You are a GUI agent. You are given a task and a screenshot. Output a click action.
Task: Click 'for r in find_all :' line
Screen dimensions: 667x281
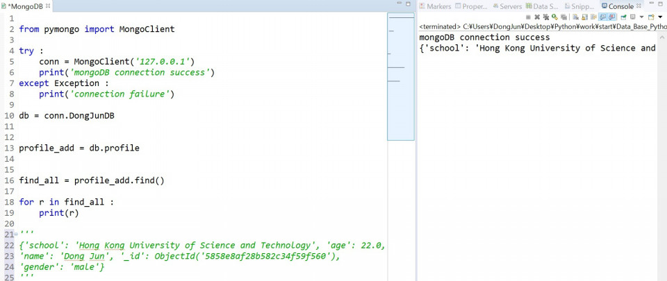click(67, 202)
